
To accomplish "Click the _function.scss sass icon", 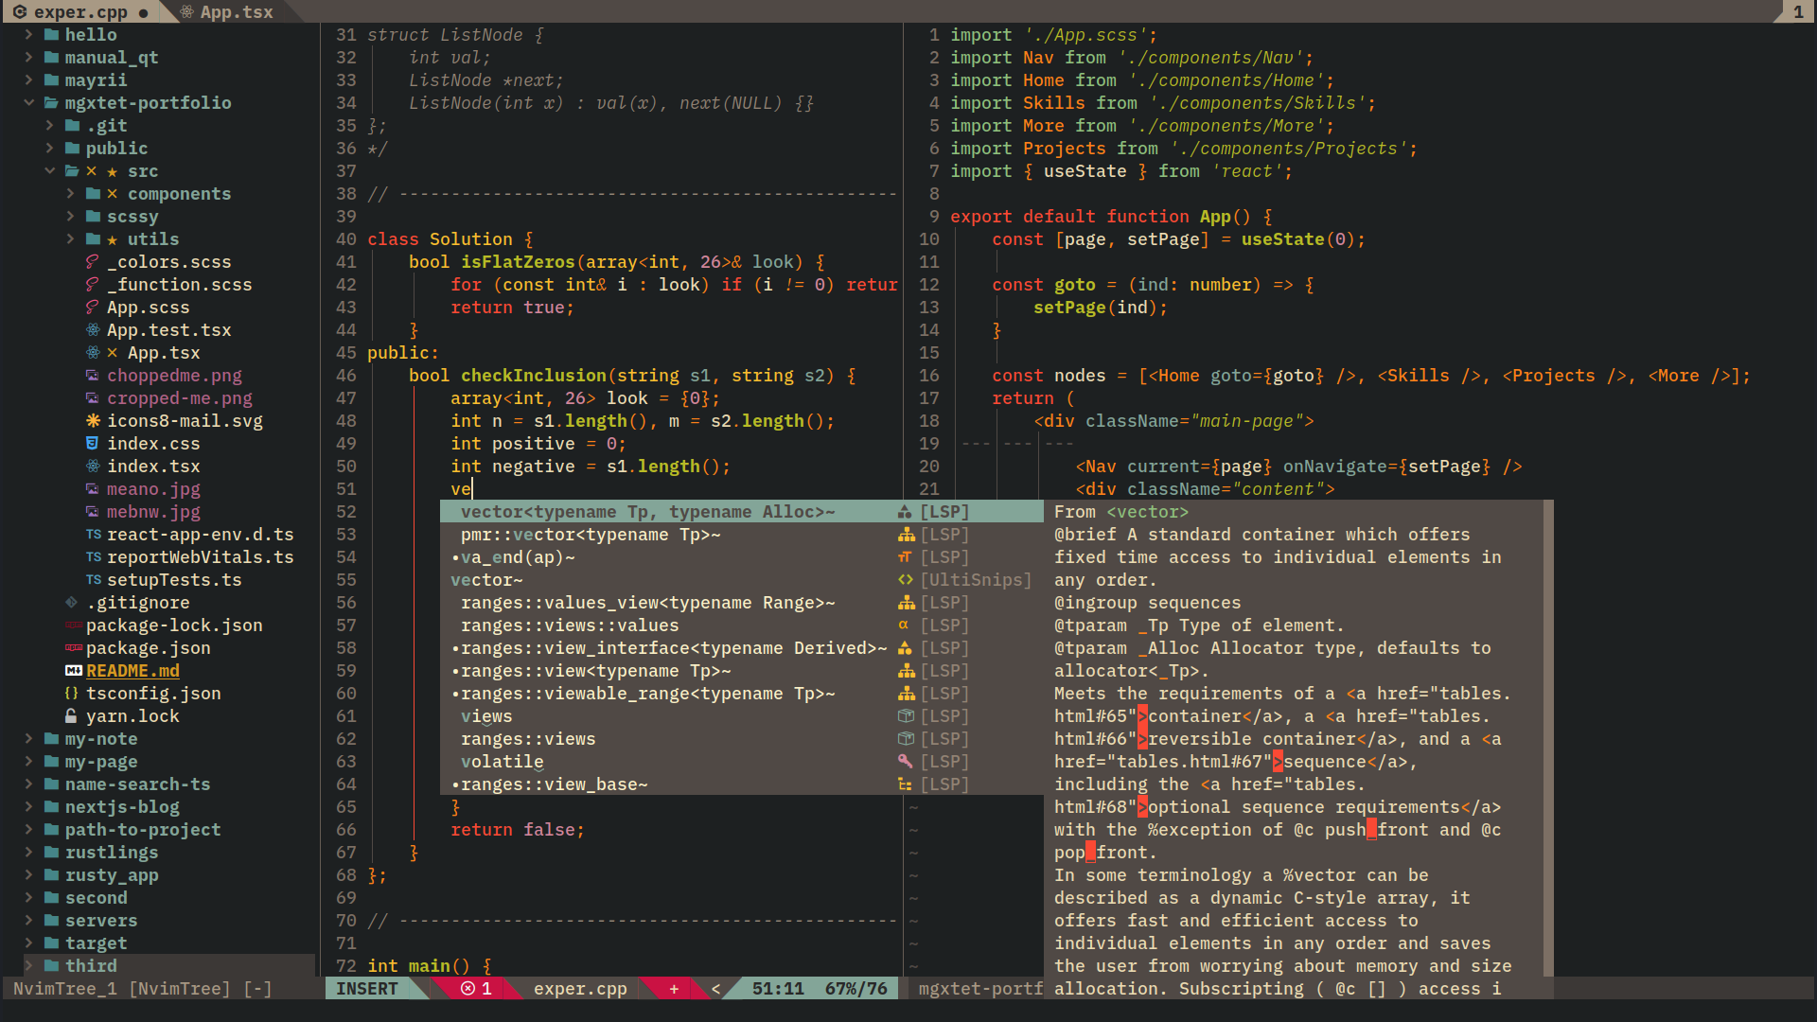I will click(x=93, y=284).
